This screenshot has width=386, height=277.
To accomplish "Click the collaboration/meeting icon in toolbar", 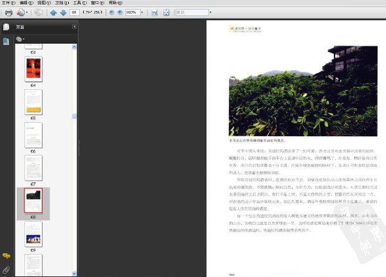I will pyautogui.click(x=21, y=12).
